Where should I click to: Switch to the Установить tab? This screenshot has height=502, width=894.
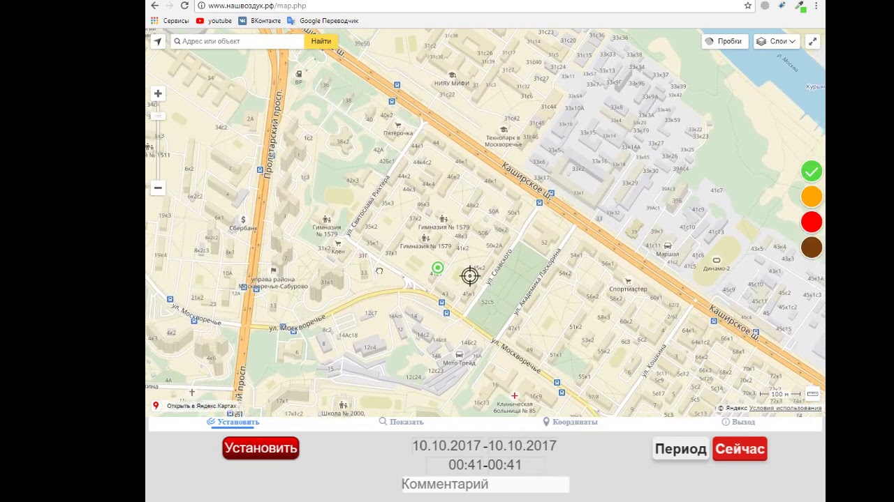pos(233,422)
